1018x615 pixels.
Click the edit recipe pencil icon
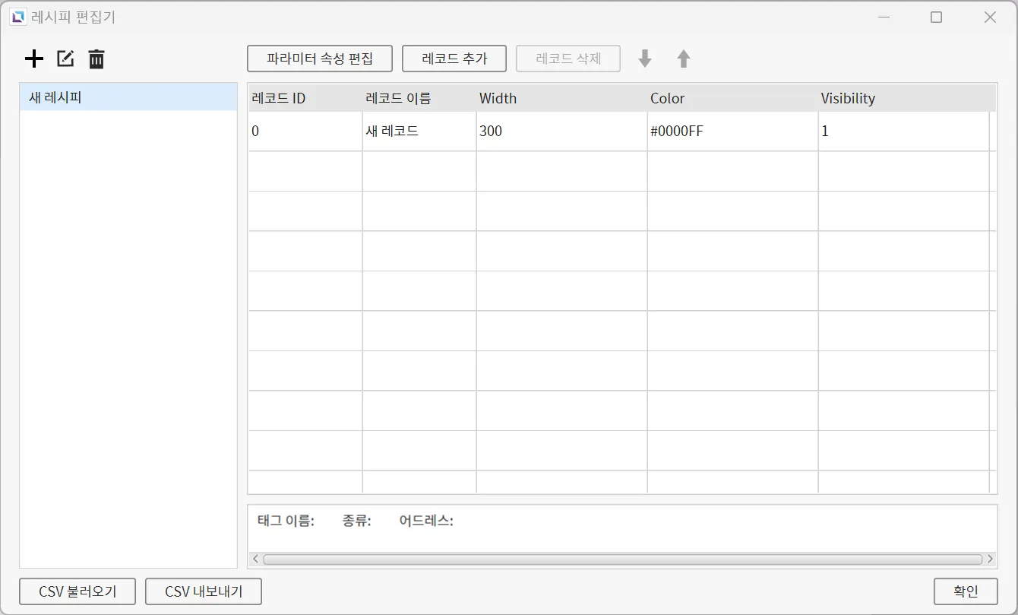(66, 59)
